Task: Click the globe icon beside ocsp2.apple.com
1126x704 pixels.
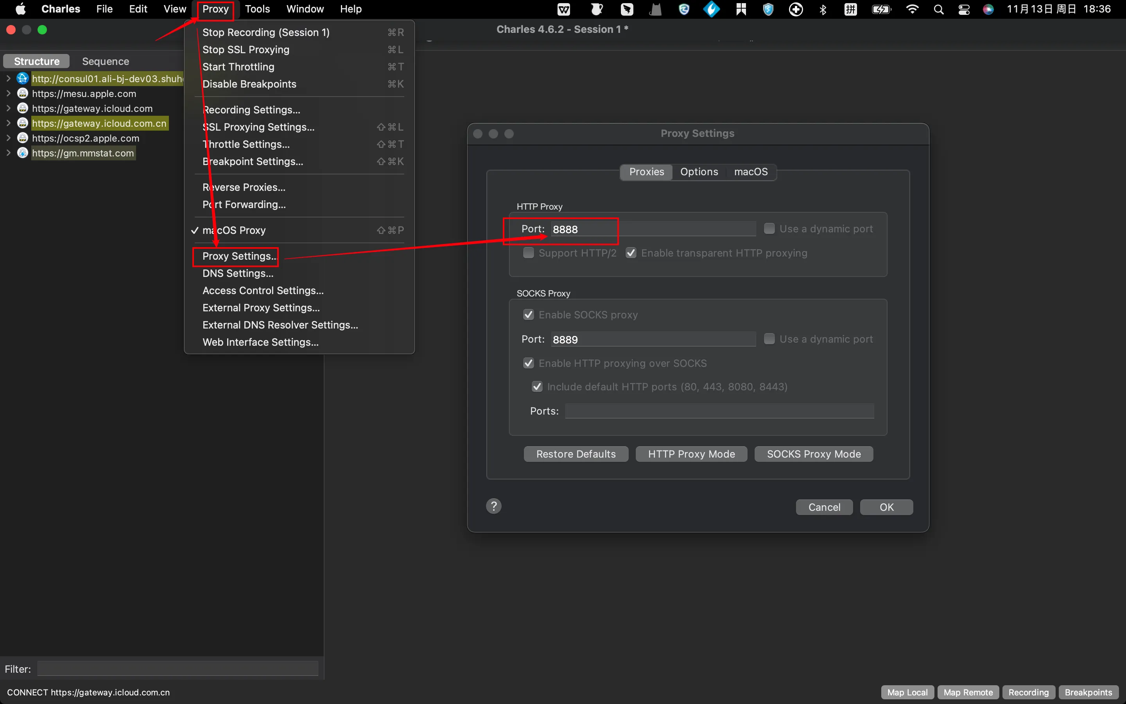Action: 22,138
